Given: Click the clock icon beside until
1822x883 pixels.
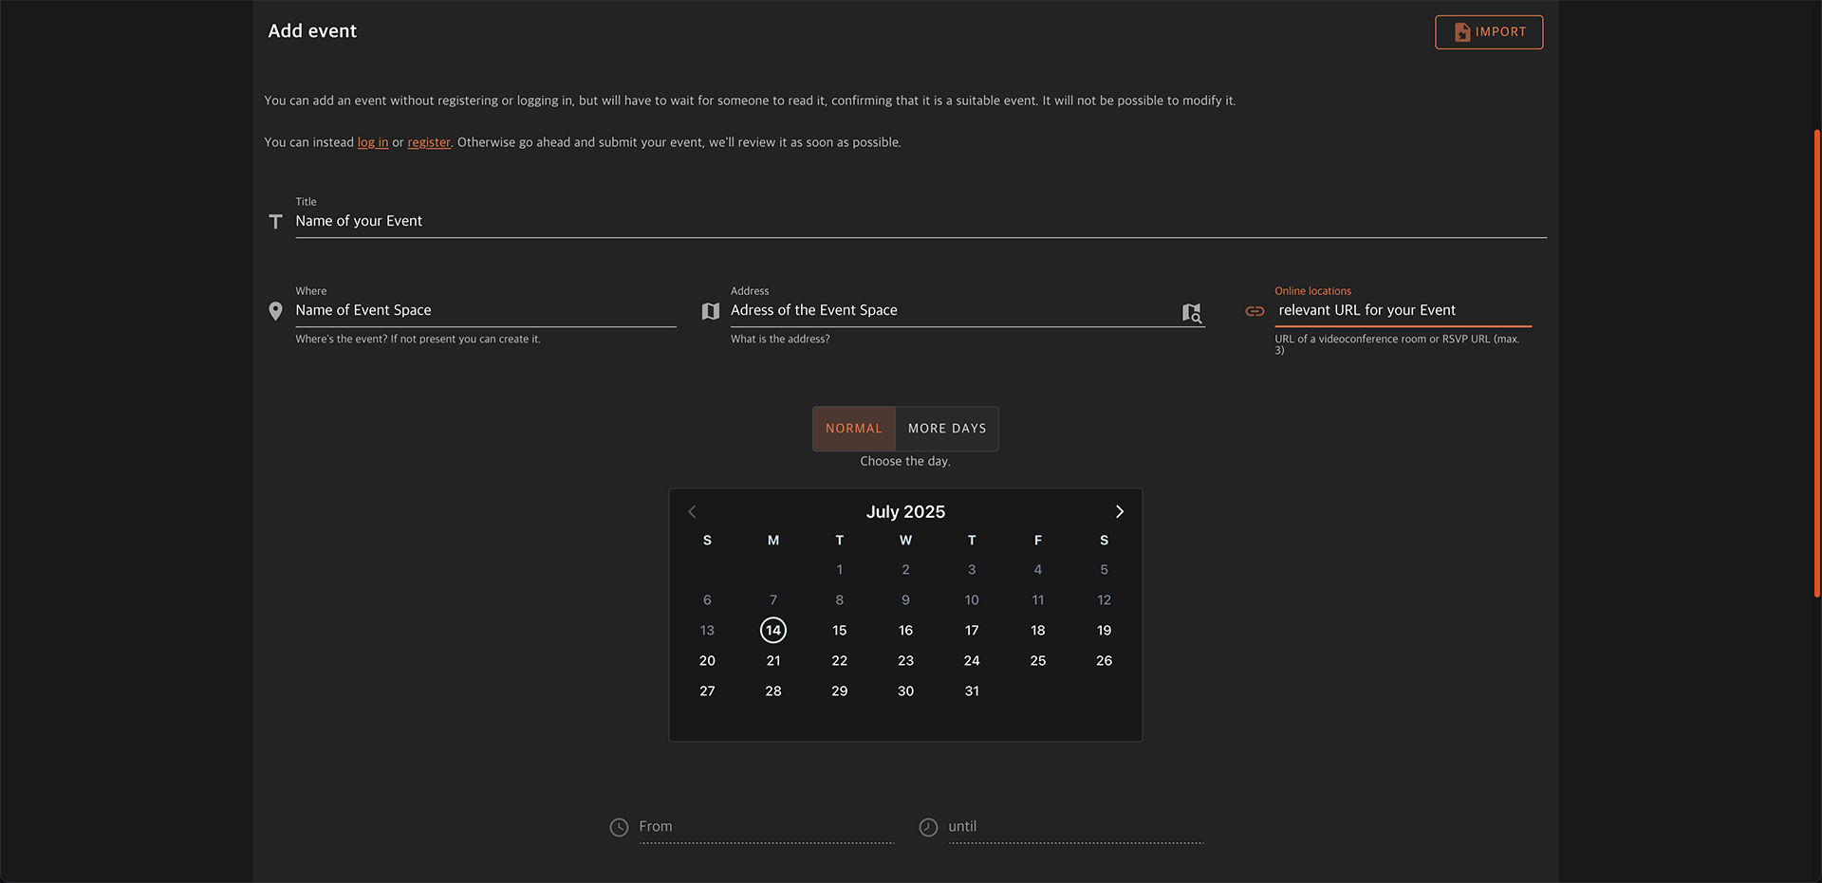Looking at the screenshot, I should coord(928,827).
